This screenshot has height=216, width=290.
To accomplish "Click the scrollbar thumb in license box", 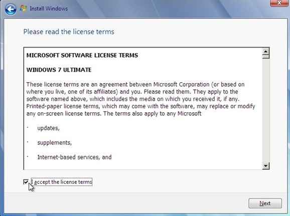I will 266,57.
